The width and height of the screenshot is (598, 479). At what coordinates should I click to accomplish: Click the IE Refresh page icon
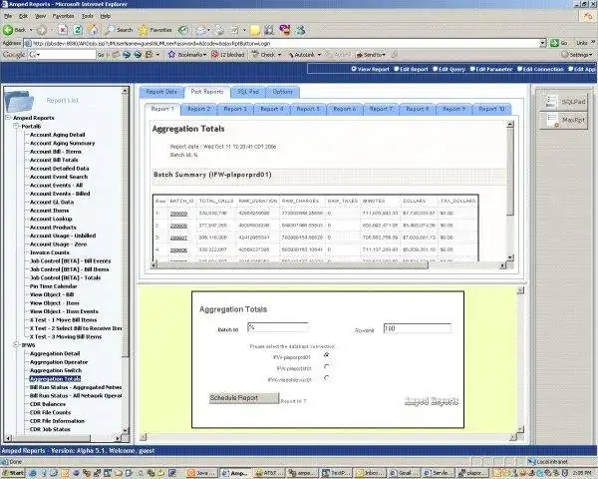pyautogui.click(x=78, y=30)
